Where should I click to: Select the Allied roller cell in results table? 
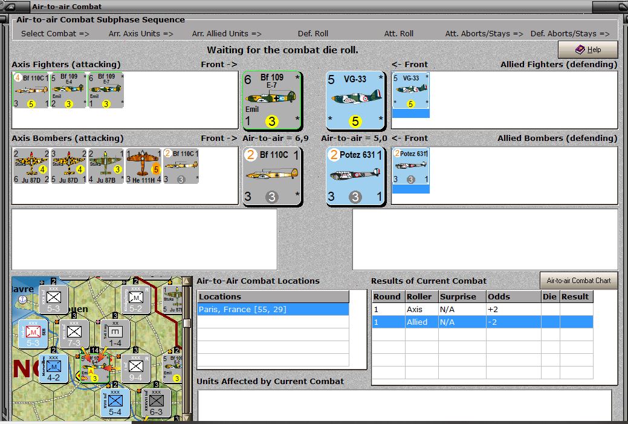422,322
